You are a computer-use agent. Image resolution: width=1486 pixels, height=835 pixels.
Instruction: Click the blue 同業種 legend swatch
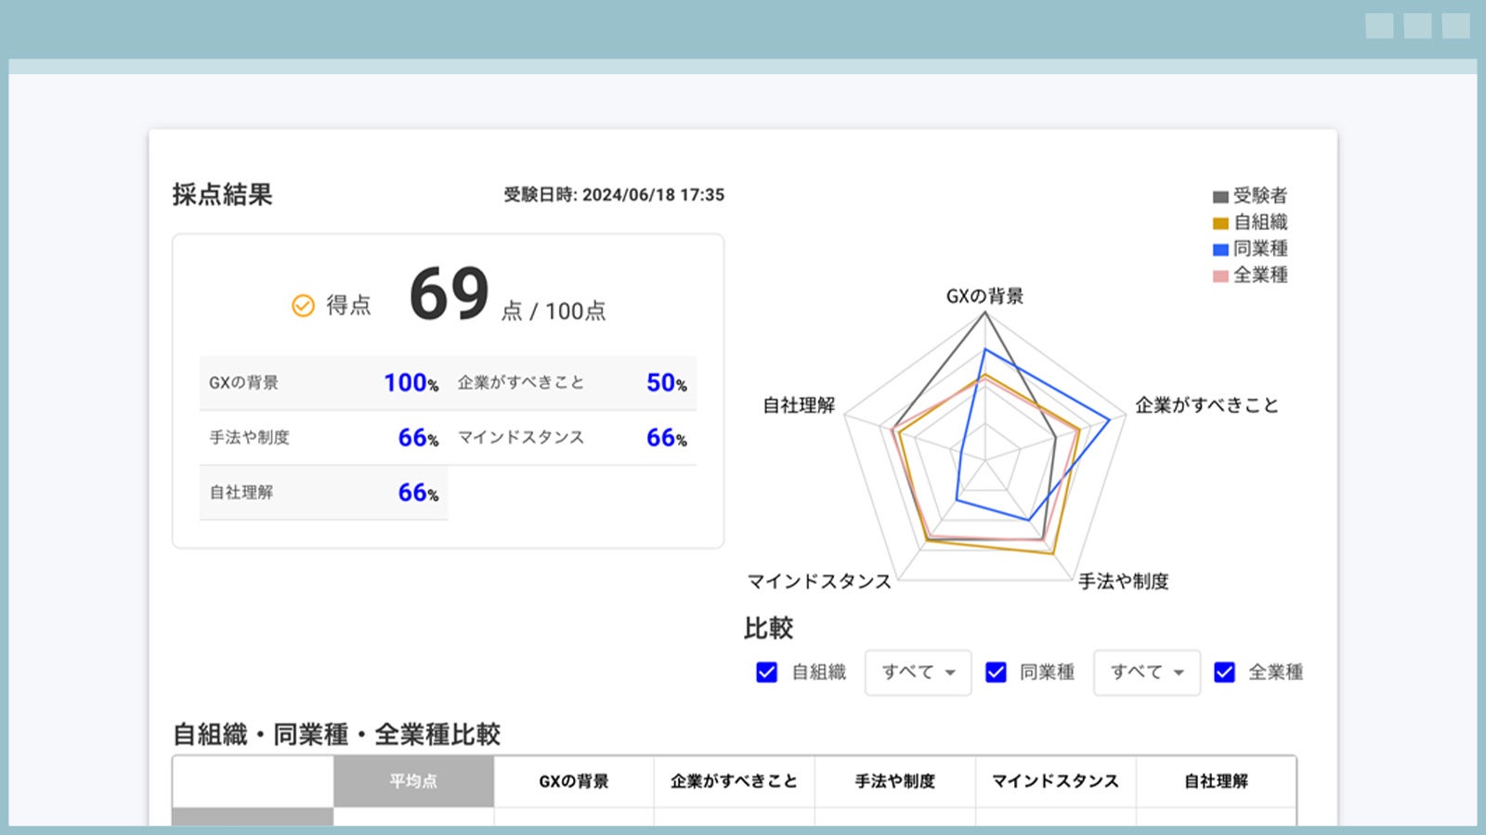[1220, 250]
